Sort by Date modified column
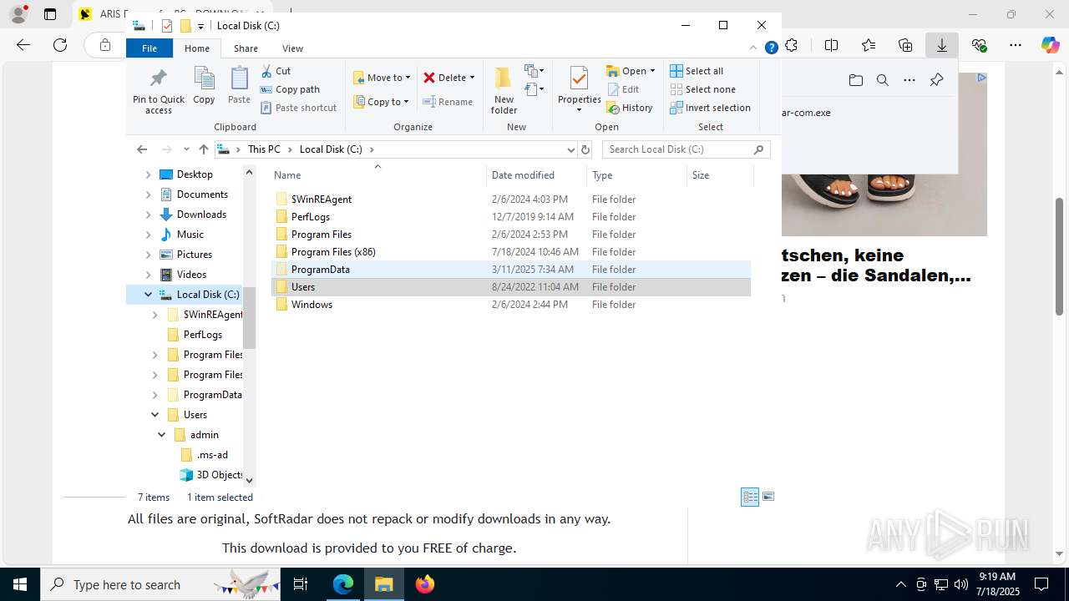 pyautogui.click(x=536, y=175)
